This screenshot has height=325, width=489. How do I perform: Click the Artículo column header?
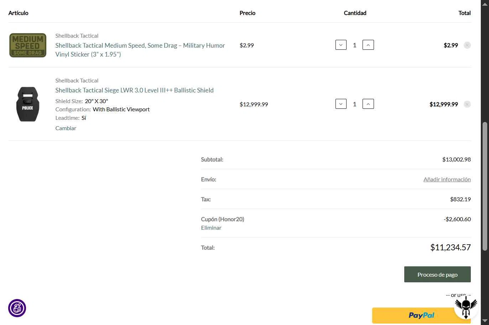tap(18, 13)
